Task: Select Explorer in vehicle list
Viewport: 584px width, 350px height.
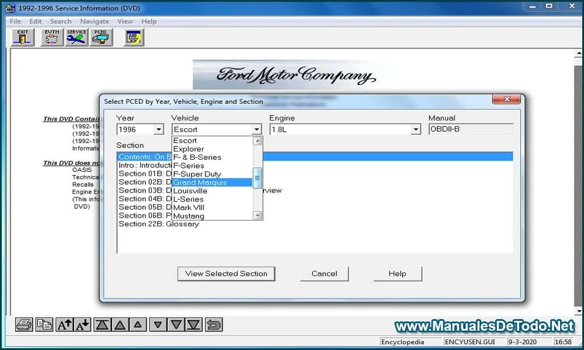Action: (212, 149)
